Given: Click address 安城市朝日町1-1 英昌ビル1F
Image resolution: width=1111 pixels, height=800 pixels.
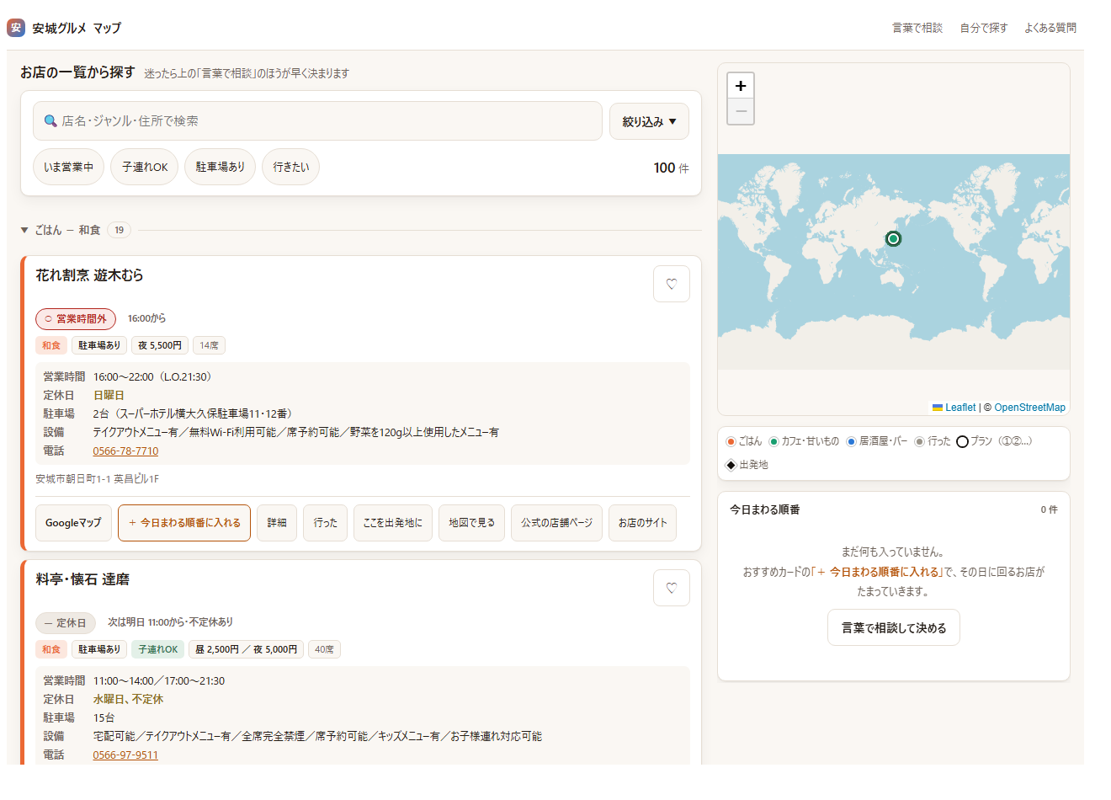Looking at the screenshot, I should click(97, 479).
